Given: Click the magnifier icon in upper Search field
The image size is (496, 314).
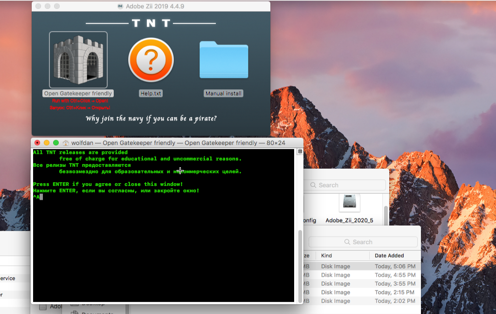Looking at the screenshot, I should point(313,185).
